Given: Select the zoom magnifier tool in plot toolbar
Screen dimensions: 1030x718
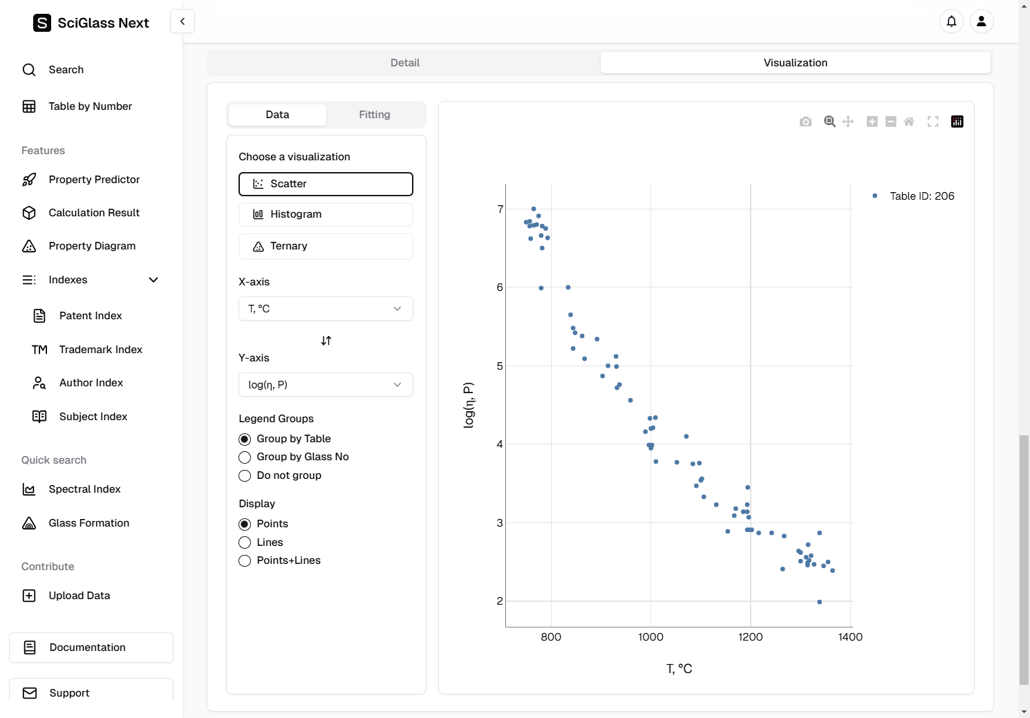Looking at the screenshot, I should [x=830, y=122].
